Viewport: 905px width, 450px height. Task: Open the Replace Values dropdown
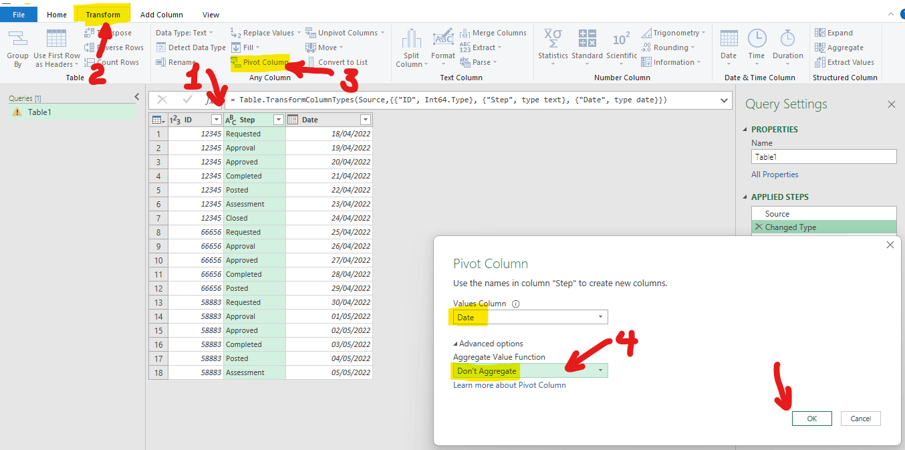[266, 33]
